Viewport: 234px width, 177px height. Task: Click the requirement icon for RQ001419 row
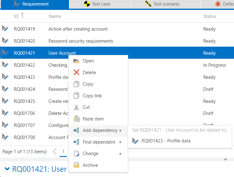(x=5, y=29)
